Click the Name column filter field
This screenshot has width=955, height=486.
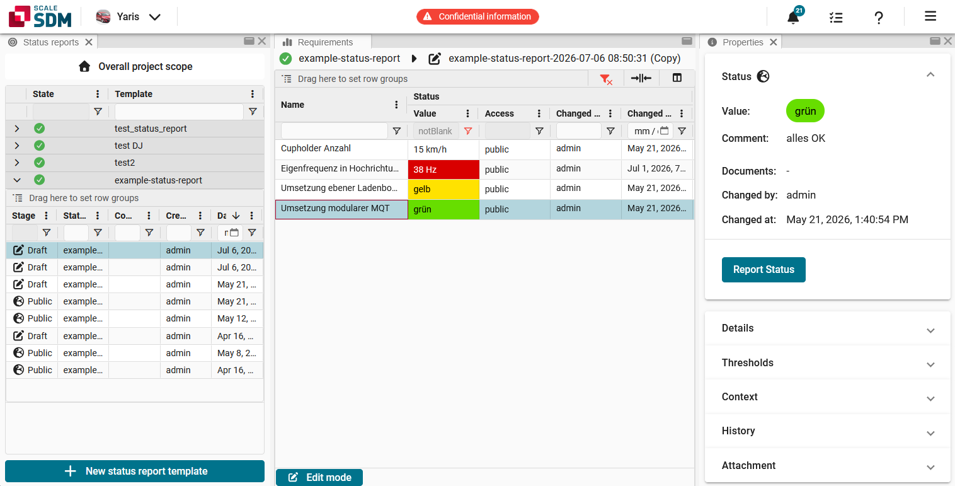[334, 131]
